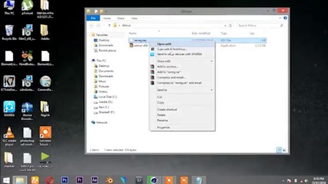Open the Quick Access Toolbar dropdown arrow
The width and height of the screenshot is (328, 184).
(106, 11)
